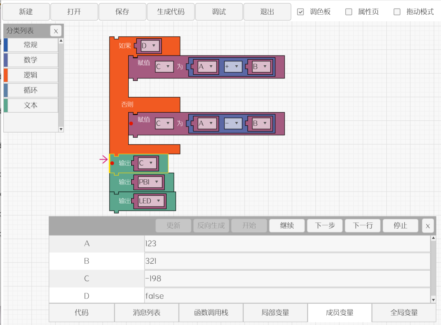This screenshot has width=441, height=325.
Task: Click the scroll-up arrow of the variables table
Action: (433, 238)
